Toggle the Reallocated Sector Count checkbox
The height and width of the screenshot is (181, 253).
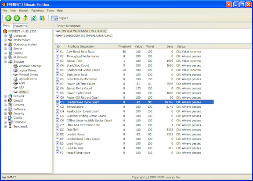coord(58,70)
